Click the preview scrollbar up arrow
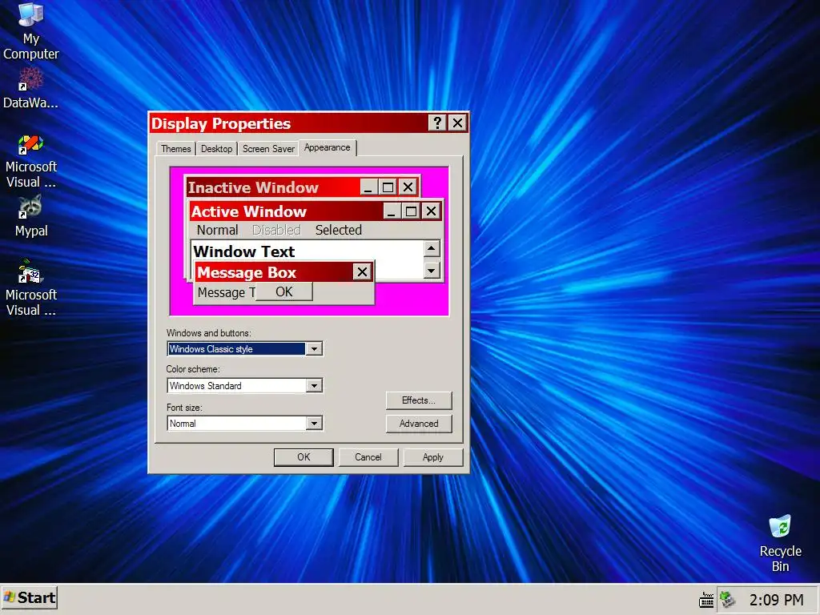This screenshot has height=615, width=820. click(432, 248)
